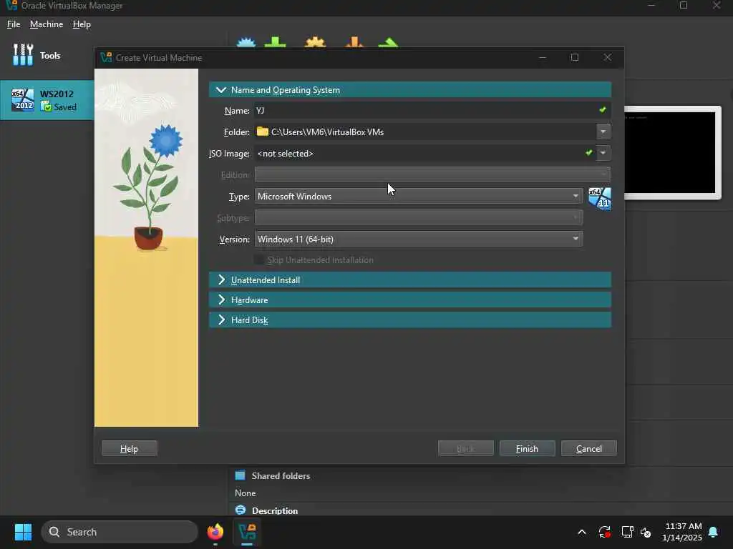Click the blue New toolbar icon behind dialog

click(246, 42)
